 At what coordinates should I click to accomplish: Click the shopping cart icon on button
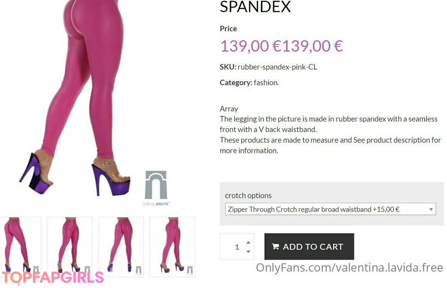click(x=275, y=246)
